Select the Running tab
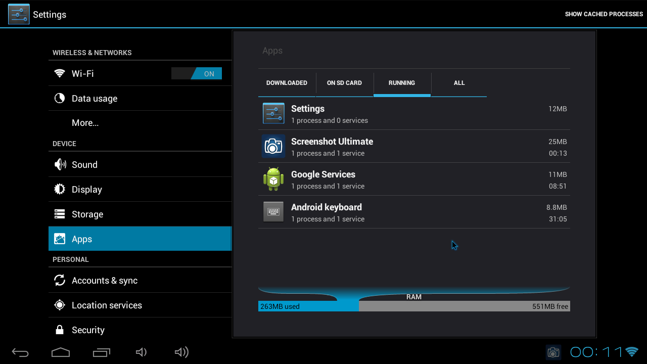 402,83
